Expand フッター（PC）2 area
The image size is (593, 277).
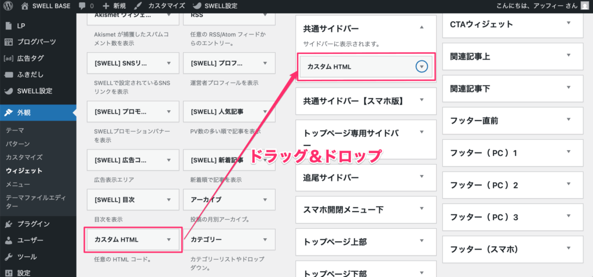tap(569, 184)
